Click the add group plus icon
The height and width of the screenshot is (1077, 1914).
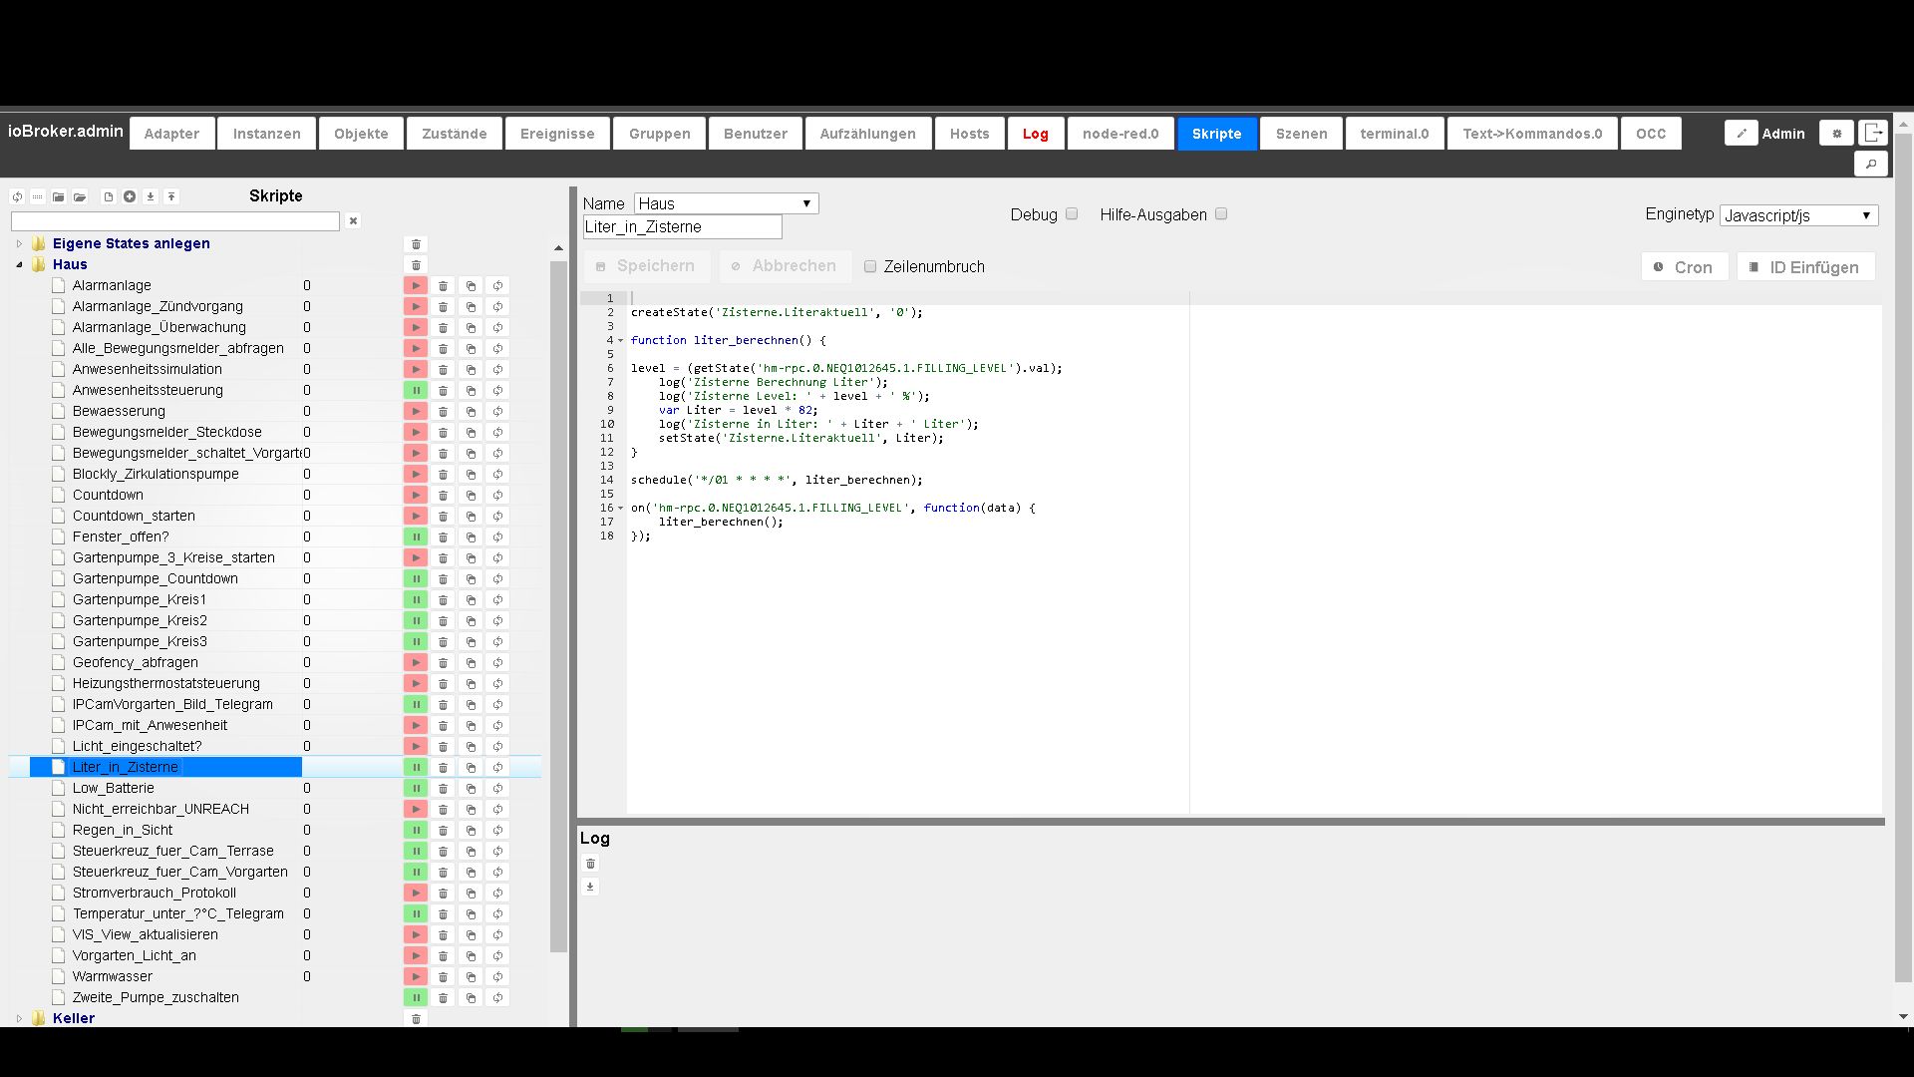(x=130, y=196)
